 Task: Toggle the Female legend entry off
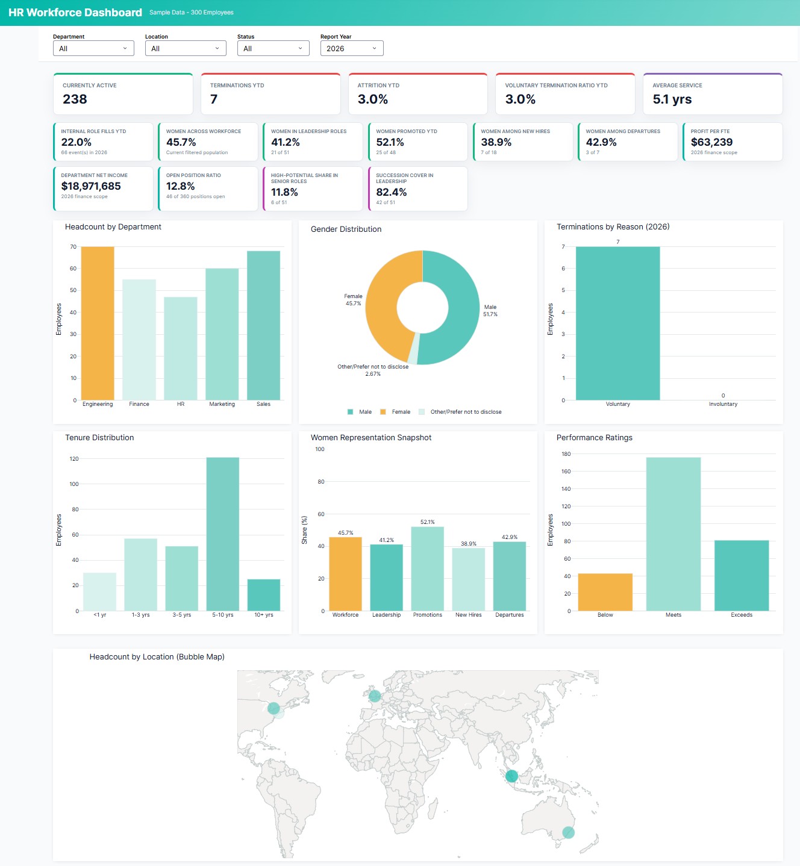coord(396,411)
